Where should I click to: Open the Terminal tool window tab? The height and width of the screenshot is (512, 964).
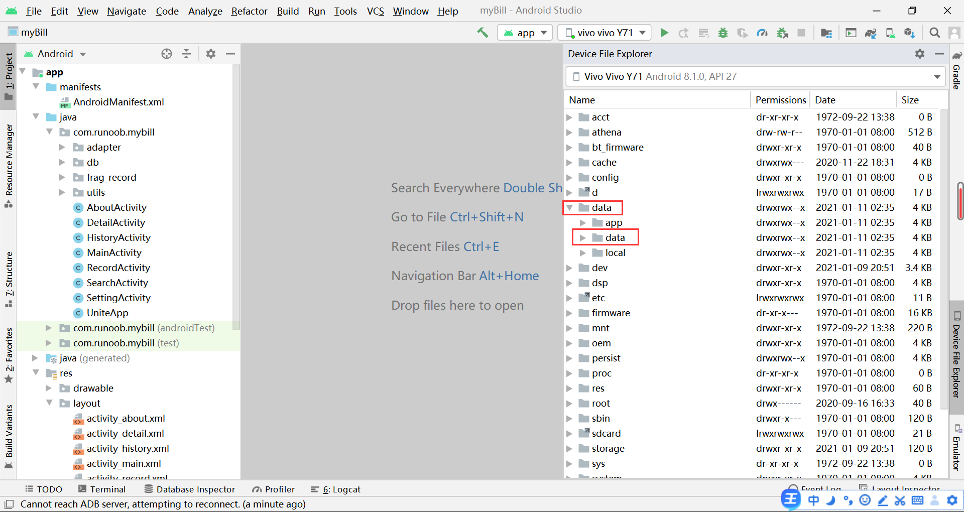coord(102,489)
